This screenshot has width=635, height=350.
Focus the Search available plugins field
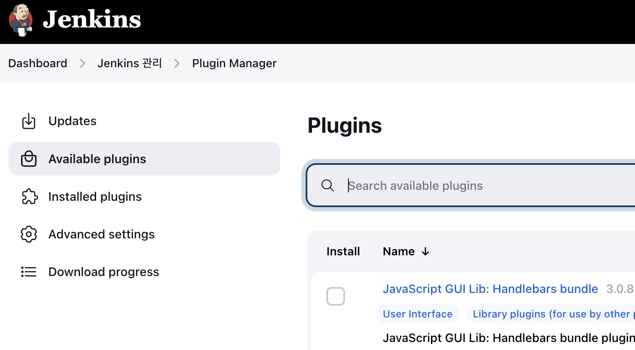[471, 186]
